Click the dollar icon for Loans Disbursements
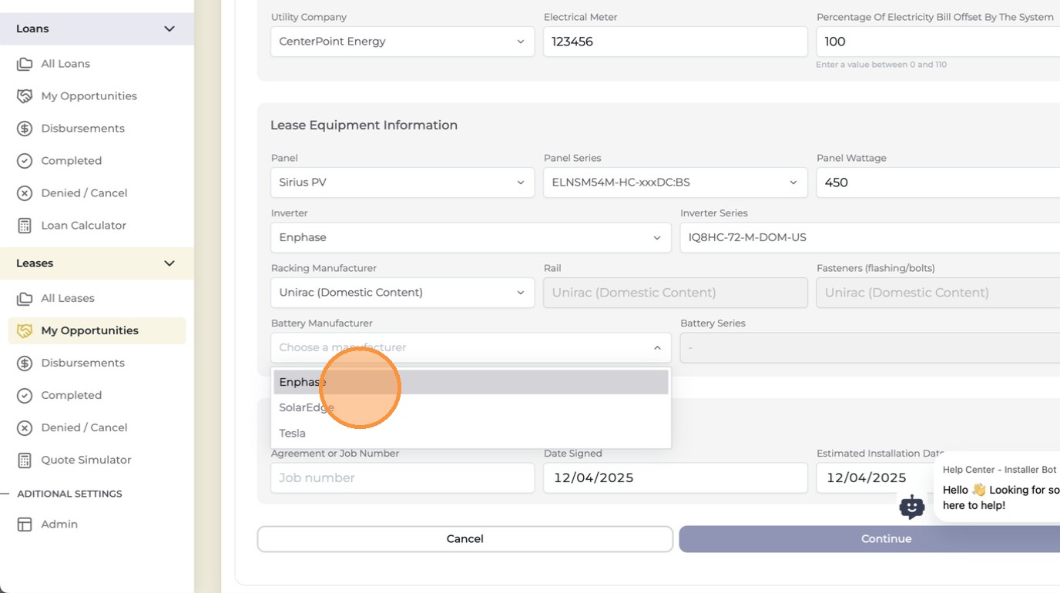The image size is (1060, 593). pyautogui.click(x=25, y=129)
